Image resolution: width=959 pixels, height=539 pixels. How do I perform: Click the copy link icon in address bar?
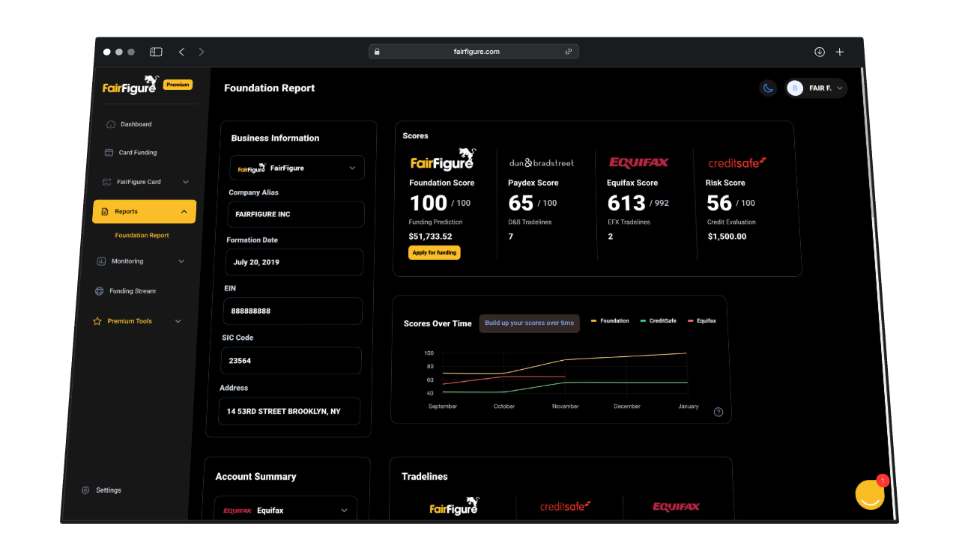[x=569, y=52]
